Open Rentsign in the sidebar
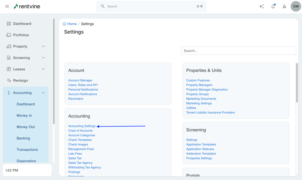 click(20, 81)
